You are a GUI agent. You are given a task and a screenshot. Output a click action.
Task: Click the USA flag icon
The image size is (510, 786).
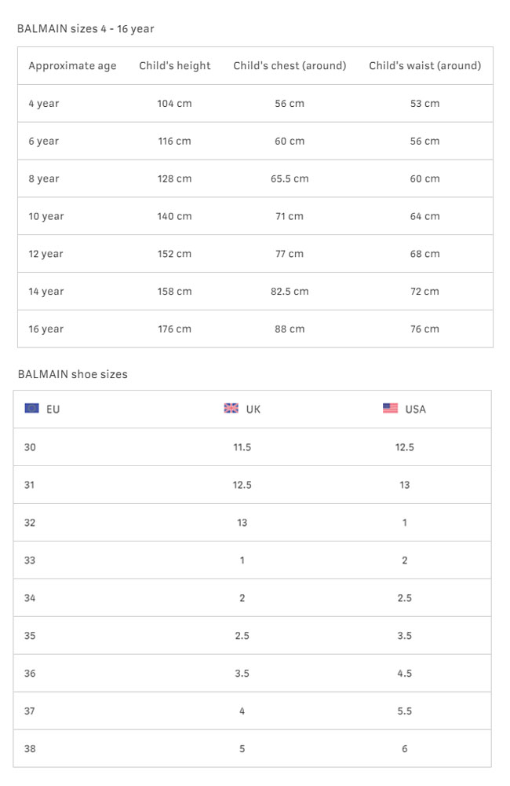[390, 409]
